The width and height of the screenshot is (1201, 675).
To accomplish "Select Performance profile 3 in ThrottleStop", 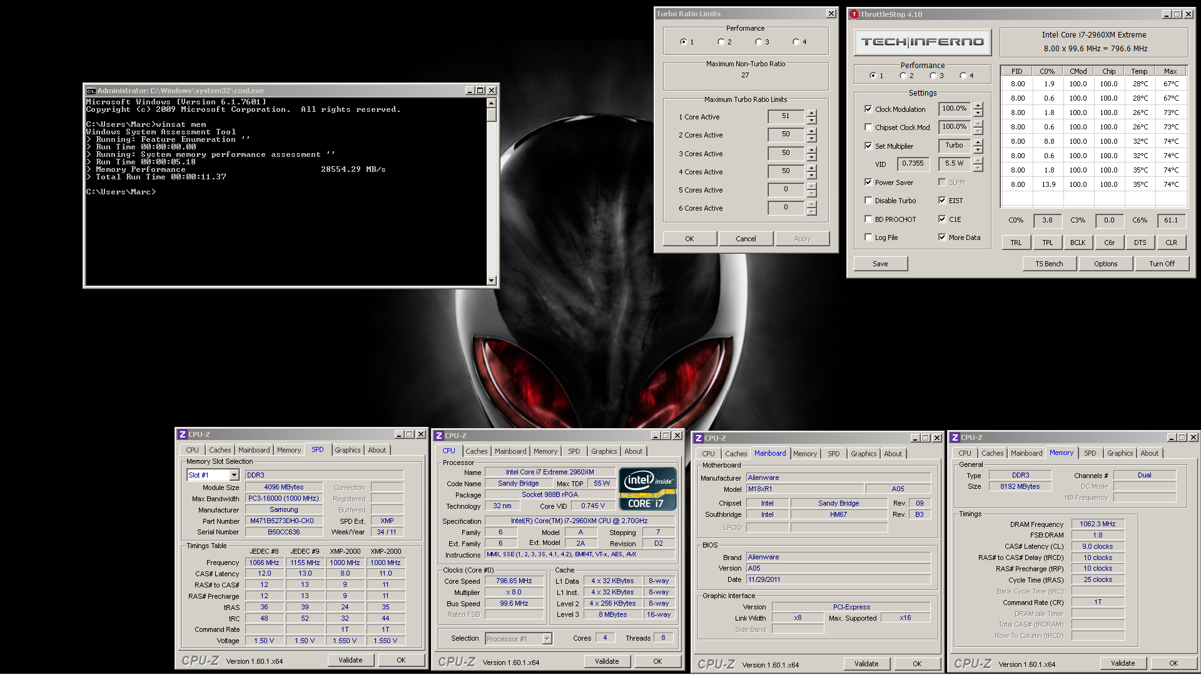I will pyautogui.click(x=933, y=76).
